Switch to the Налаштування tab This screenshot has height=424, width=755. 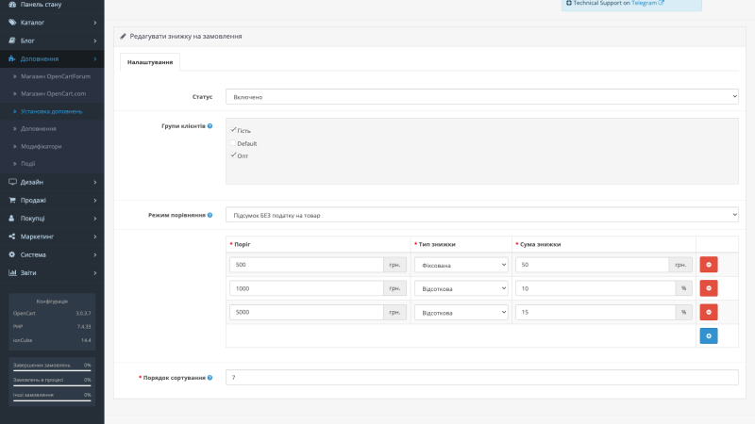coord(150,62)
